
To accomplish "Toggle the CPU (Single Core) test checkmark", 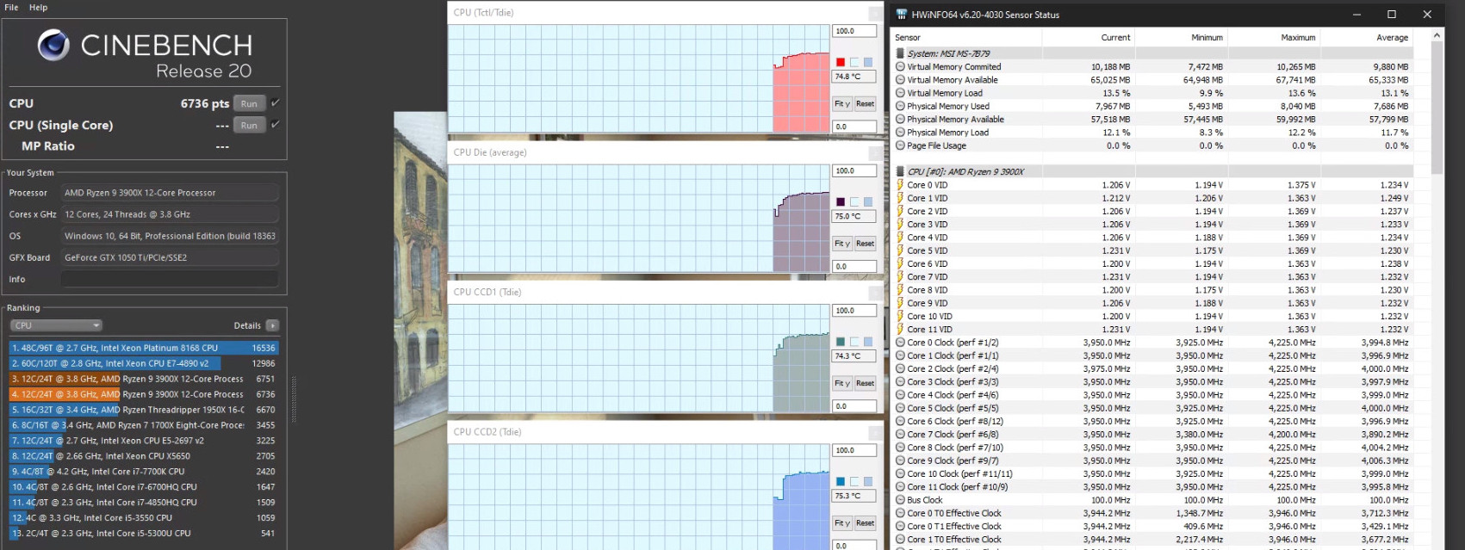I will tap(276, 124).
